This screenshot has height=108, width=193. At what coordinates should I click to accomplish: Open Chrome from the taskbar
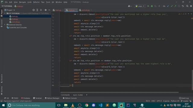click(87, 105)
